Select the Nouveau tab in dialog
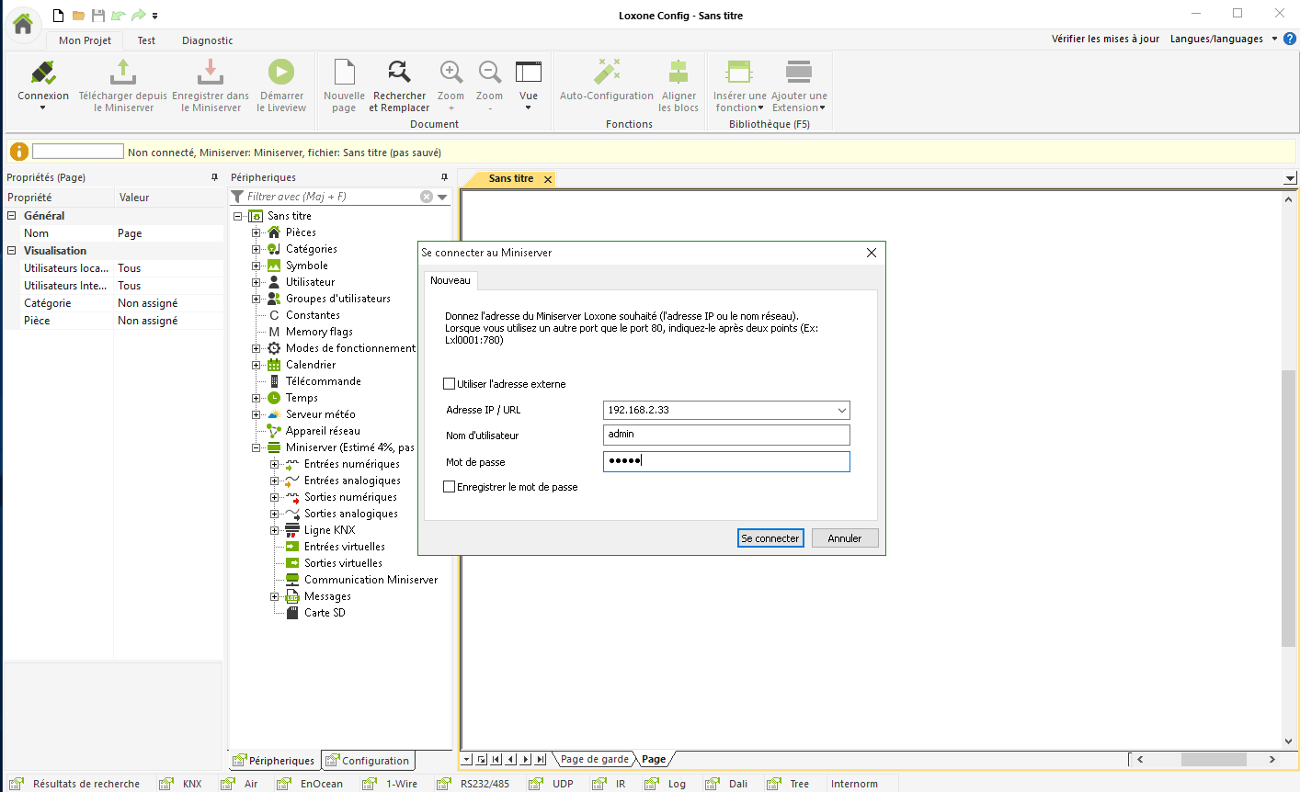The width and height of the screenshot is (1300, 792). [x=450, y=280]
